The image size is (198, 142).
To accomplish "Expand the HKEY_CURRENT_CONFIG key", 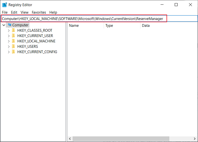I will (9, 52).
